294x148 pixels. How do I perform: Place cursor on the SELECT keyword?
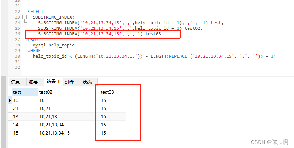pyautogui.click(x=35, y=12)
